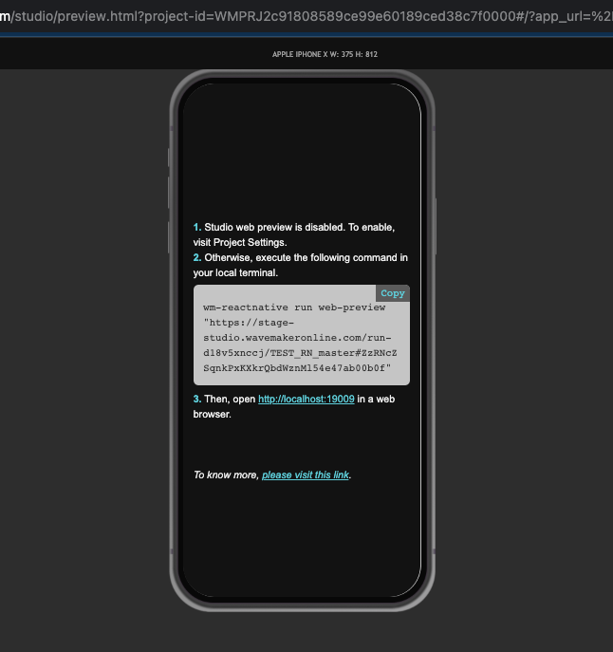Click the step number 3 marker

(197, 400)
